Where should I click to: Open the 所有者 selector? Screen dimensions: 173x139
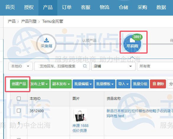click(x=155, y=66)
